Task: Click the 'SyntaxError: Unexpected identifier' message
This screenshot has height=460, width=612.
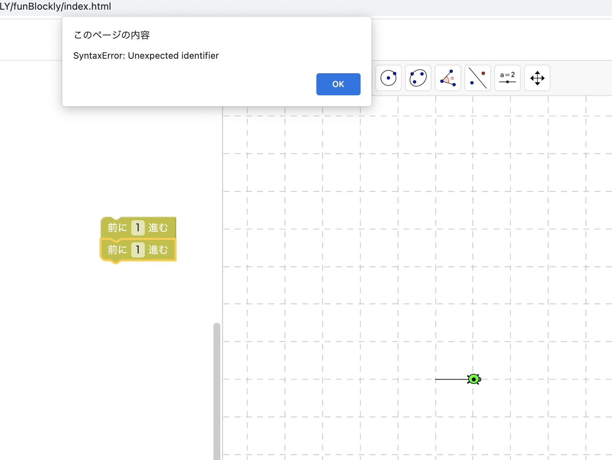Action: 146,56
